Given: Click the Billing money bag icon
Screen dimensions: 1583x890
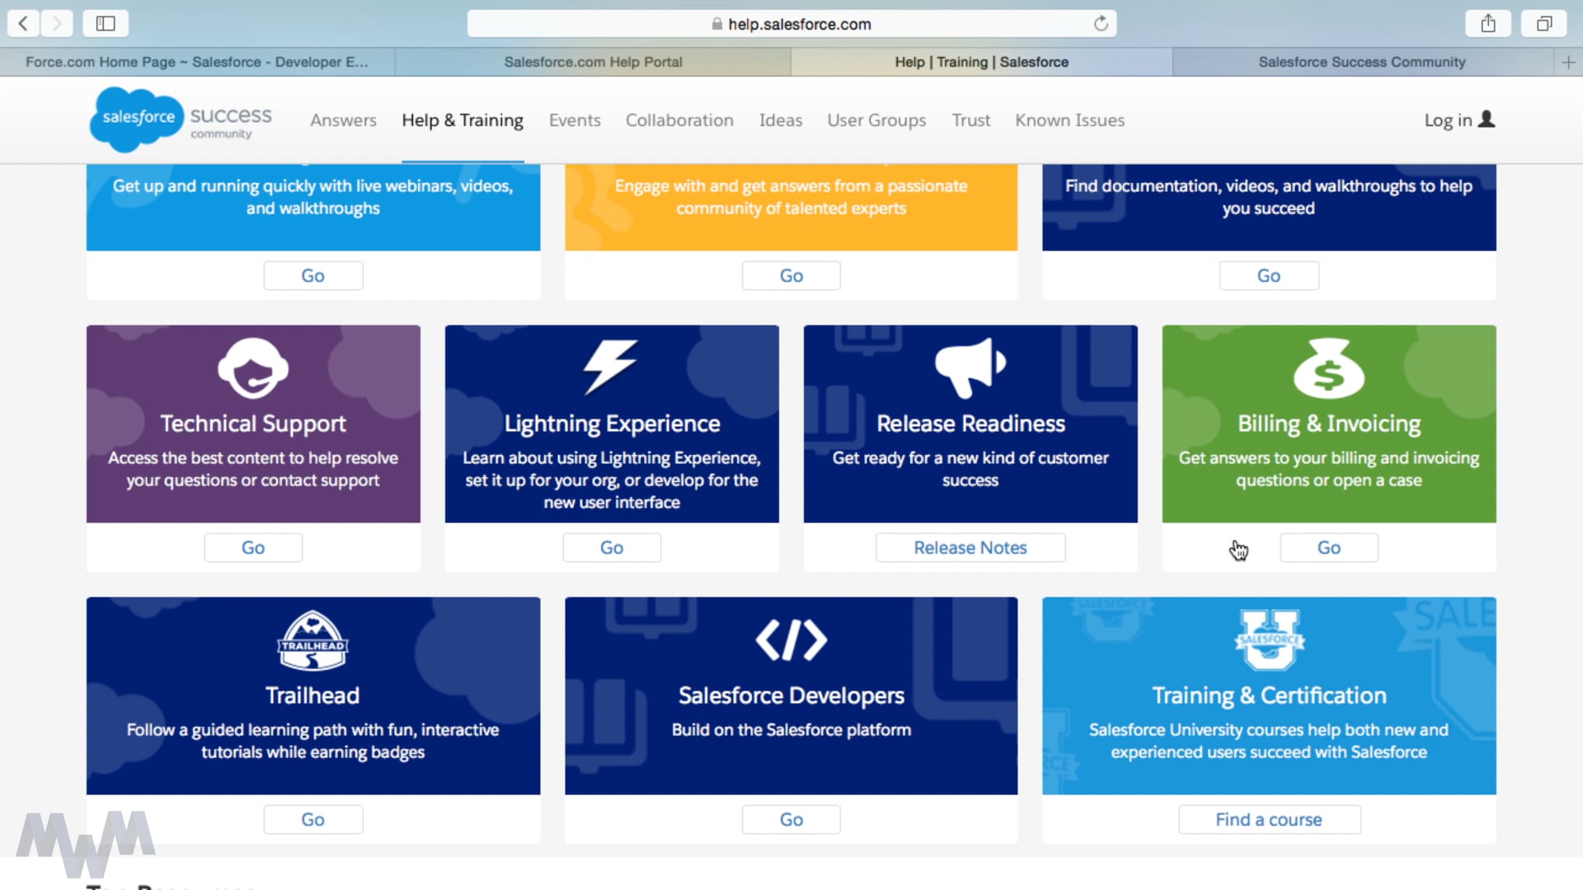Looking at the screenshot, I should coord(1328,368).
